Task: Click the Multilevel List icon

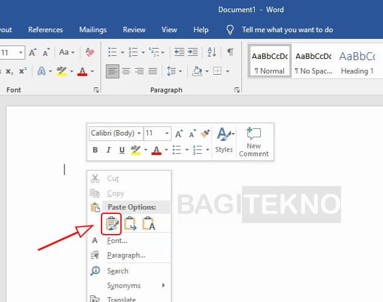Action: click(154, 52)
